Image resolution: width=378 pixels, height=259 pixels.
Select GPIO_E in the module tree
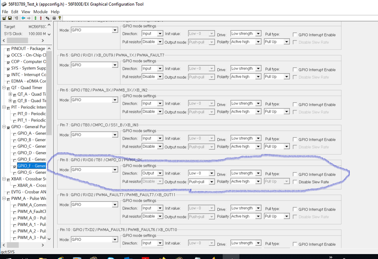(x=31, y=159)
